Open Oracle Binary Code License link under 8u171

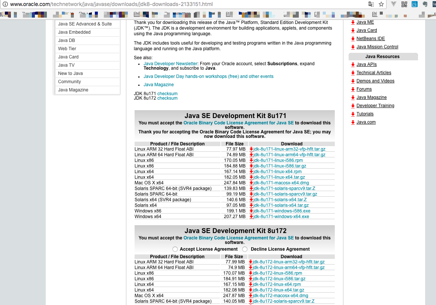point(238,123)
